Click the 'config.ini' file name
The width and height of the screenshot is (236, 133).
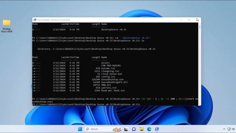click(108, 76)
